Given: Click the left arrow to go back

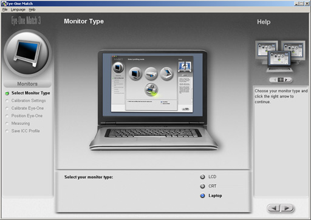Looking at the screenshot, I should click(x=274, y=208).
